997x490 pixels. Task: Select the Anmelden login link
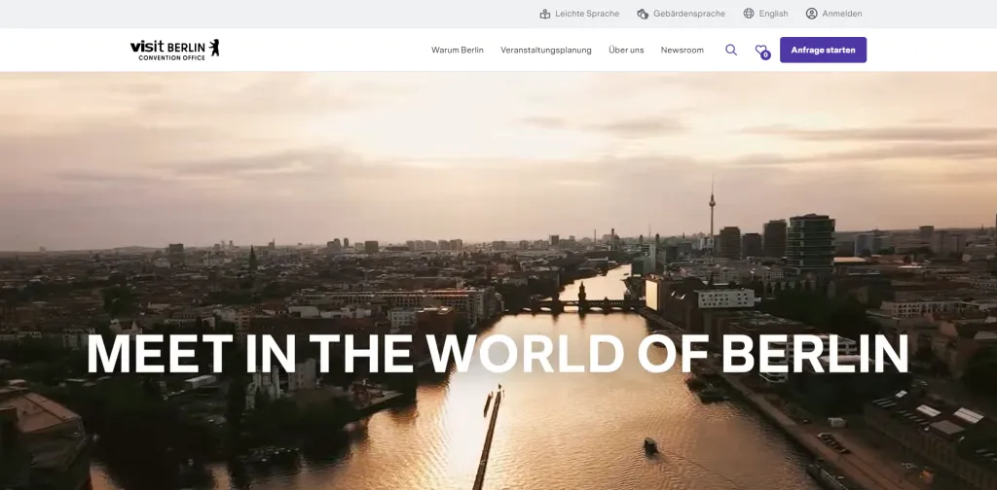[x=841, y=14]
